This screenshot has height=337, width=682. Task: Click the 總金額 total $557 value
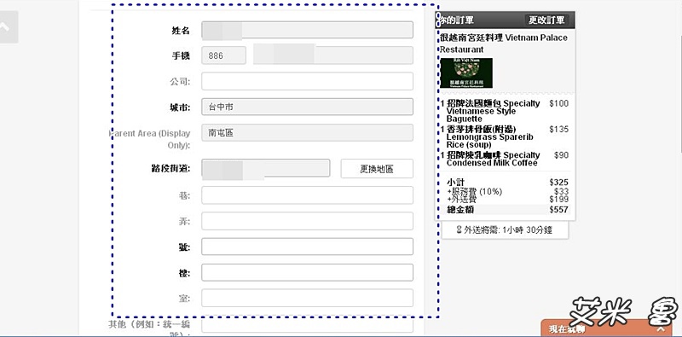559,209
